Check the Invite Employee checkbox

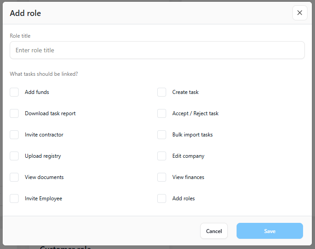[x=14, y=198]
